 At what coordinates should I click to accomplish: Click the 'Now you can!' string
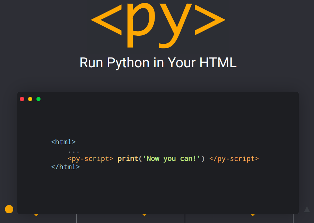(172, 159)
